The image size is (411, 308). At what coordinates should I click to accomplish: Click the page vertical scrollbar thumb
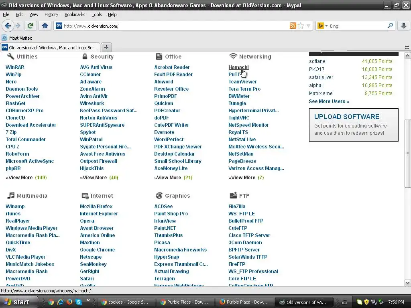tap(407, 154)
